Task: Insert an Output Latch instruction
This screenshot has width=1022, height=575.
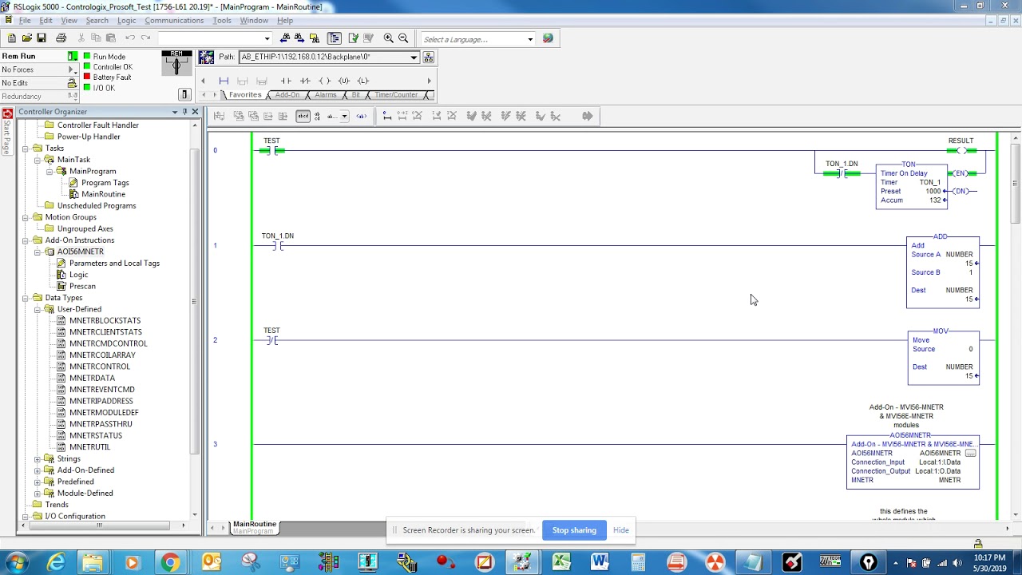Action: click(x=362, y=81)
